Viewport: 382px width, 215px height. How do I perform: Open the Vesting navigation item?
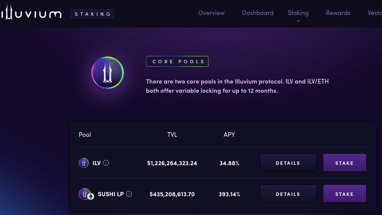[x=375, y=13]
